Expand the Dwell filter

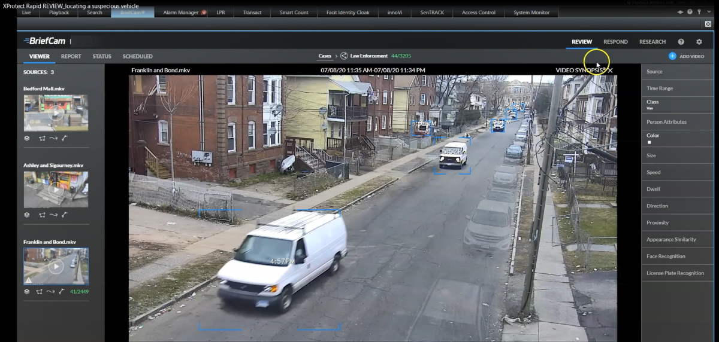(x=678, y=189)
